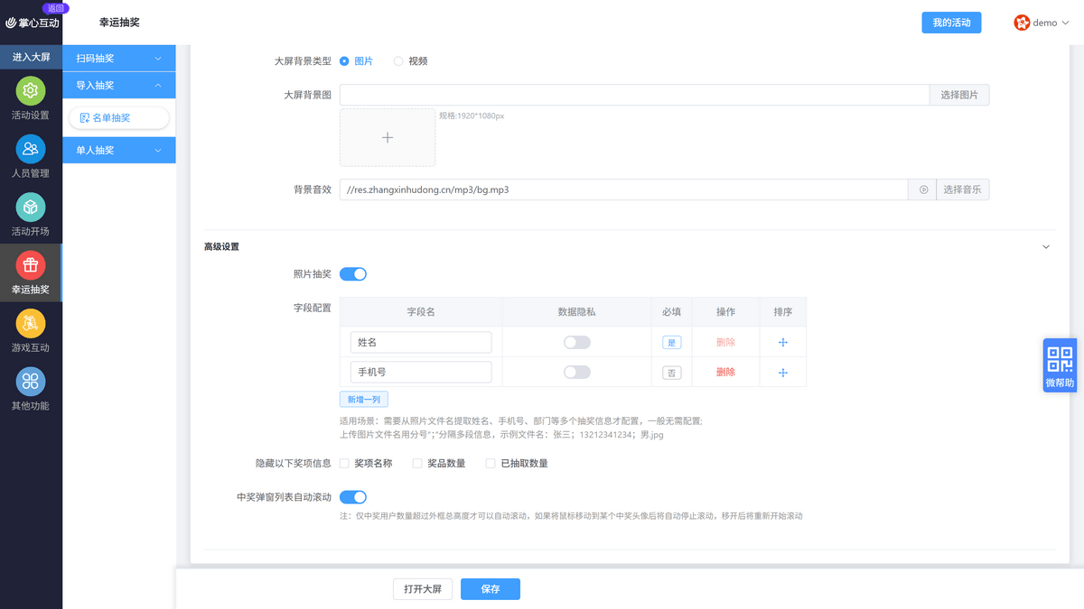Click 保存 button
The height and width of the screenshot is (609, 1084).
[491, 589]
